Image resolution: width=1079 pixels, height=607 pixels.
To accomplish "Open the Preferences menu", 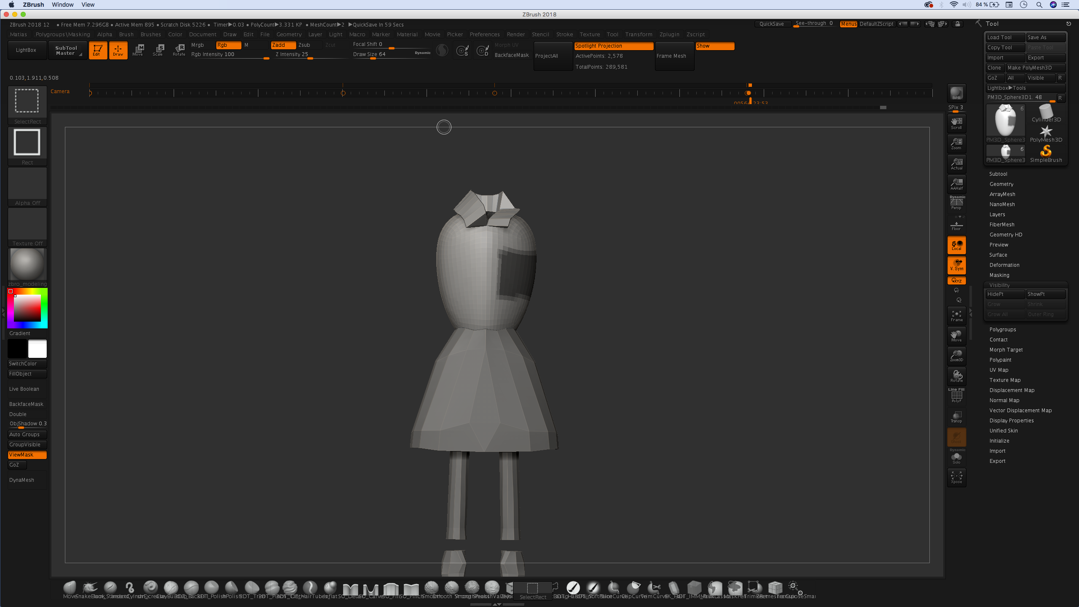I will pos(485,35).
